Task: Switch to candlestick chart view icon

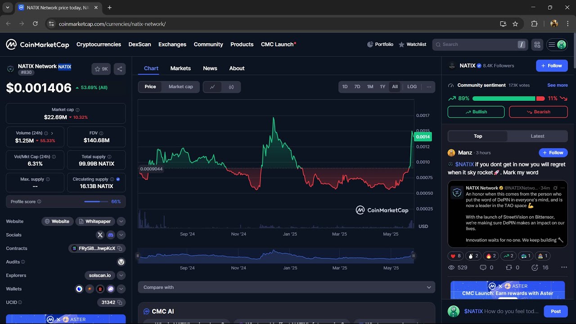Action: [231, 87]
